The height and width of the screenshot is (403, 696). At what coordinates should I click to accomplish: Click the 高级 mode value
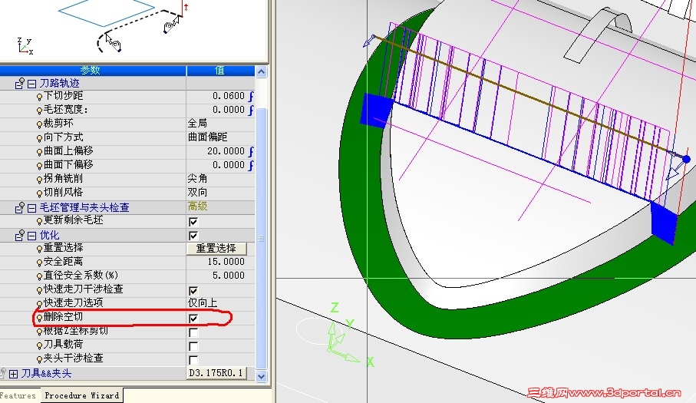pos(197,206)
